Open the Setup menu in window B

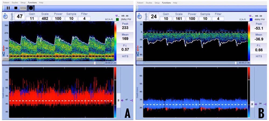coord(157,3)
